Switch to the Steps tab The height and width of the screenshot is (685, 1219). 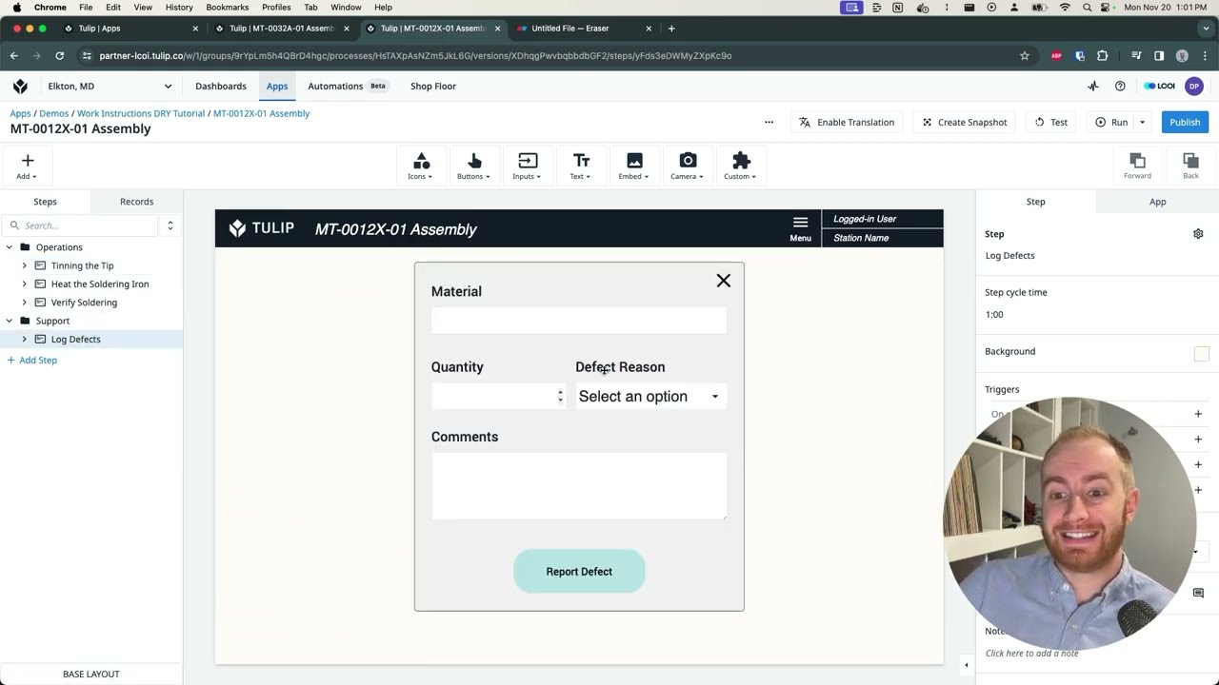pyautogui.click(x=45, y=202)
